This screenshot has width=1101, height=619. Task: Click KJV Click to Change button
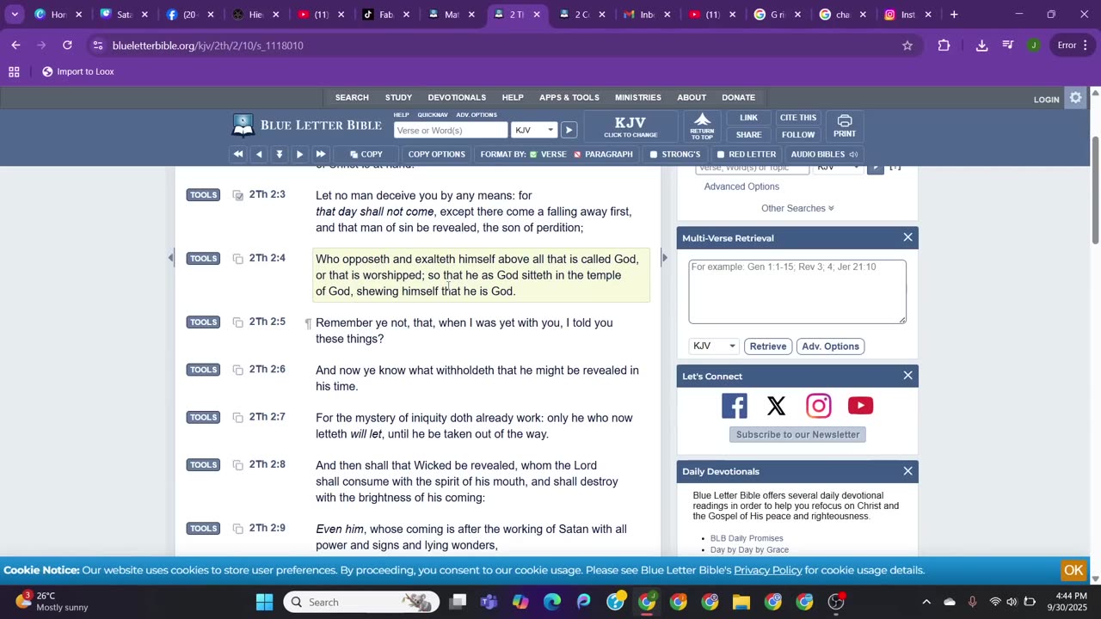pyautogui.click(x=630, y=126)
